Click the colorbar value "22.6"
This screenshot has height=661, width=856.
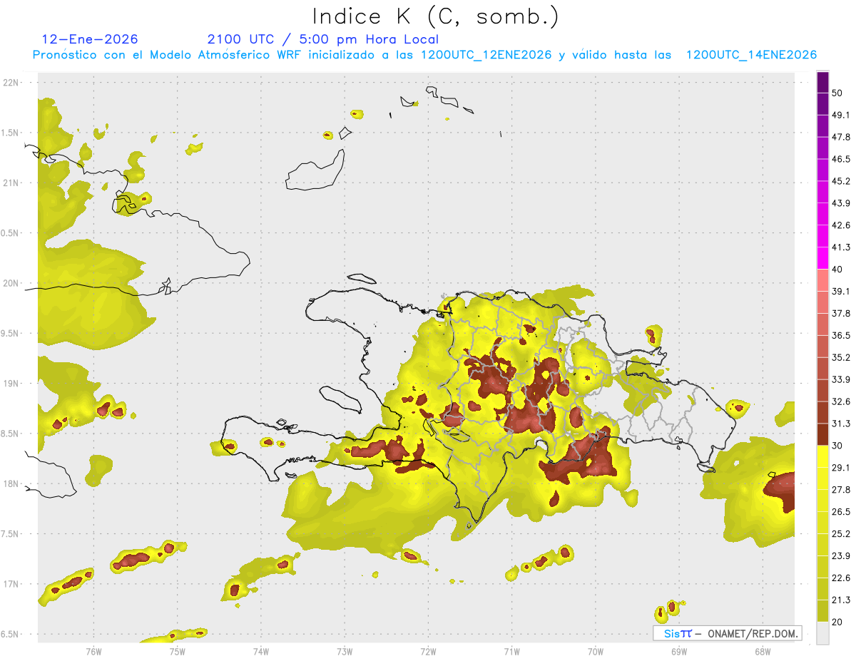842,578
